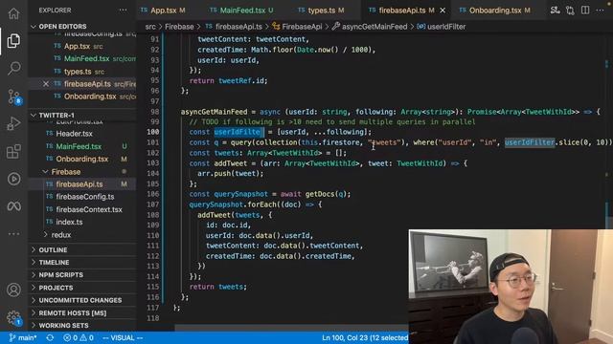Open the Extensions view
The height and width of the screenshot is (344, 613).
tap(13, 151)
